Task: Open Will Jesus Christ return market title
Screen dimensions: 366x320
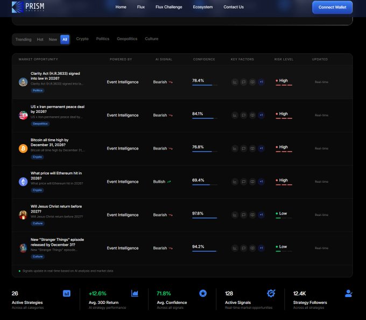Action: [x=56, y=209]
